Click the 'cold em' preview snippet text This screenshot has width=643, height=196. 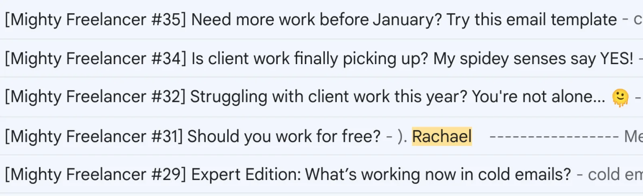(x=615, y=175)
